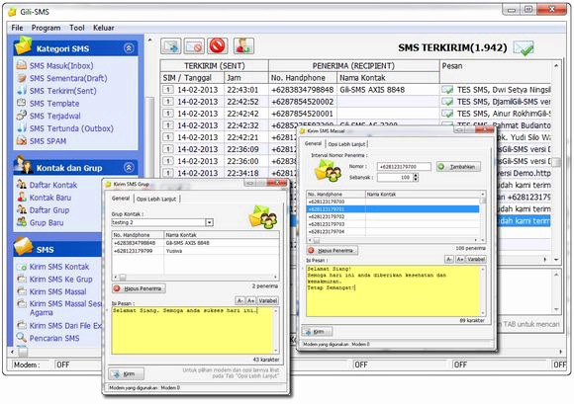Click the add contact toolbar icon
The width and height of the screenshot is (574, 404).
point(243,46)
